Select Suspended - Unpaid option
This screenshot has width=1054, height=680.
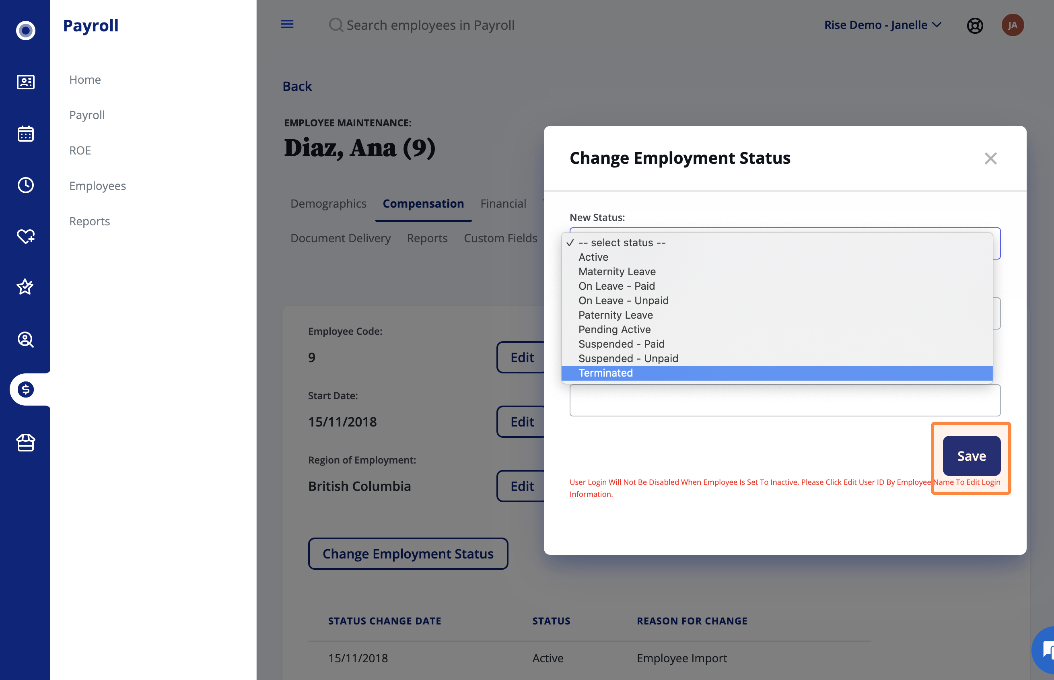click(x=777, y=359)
